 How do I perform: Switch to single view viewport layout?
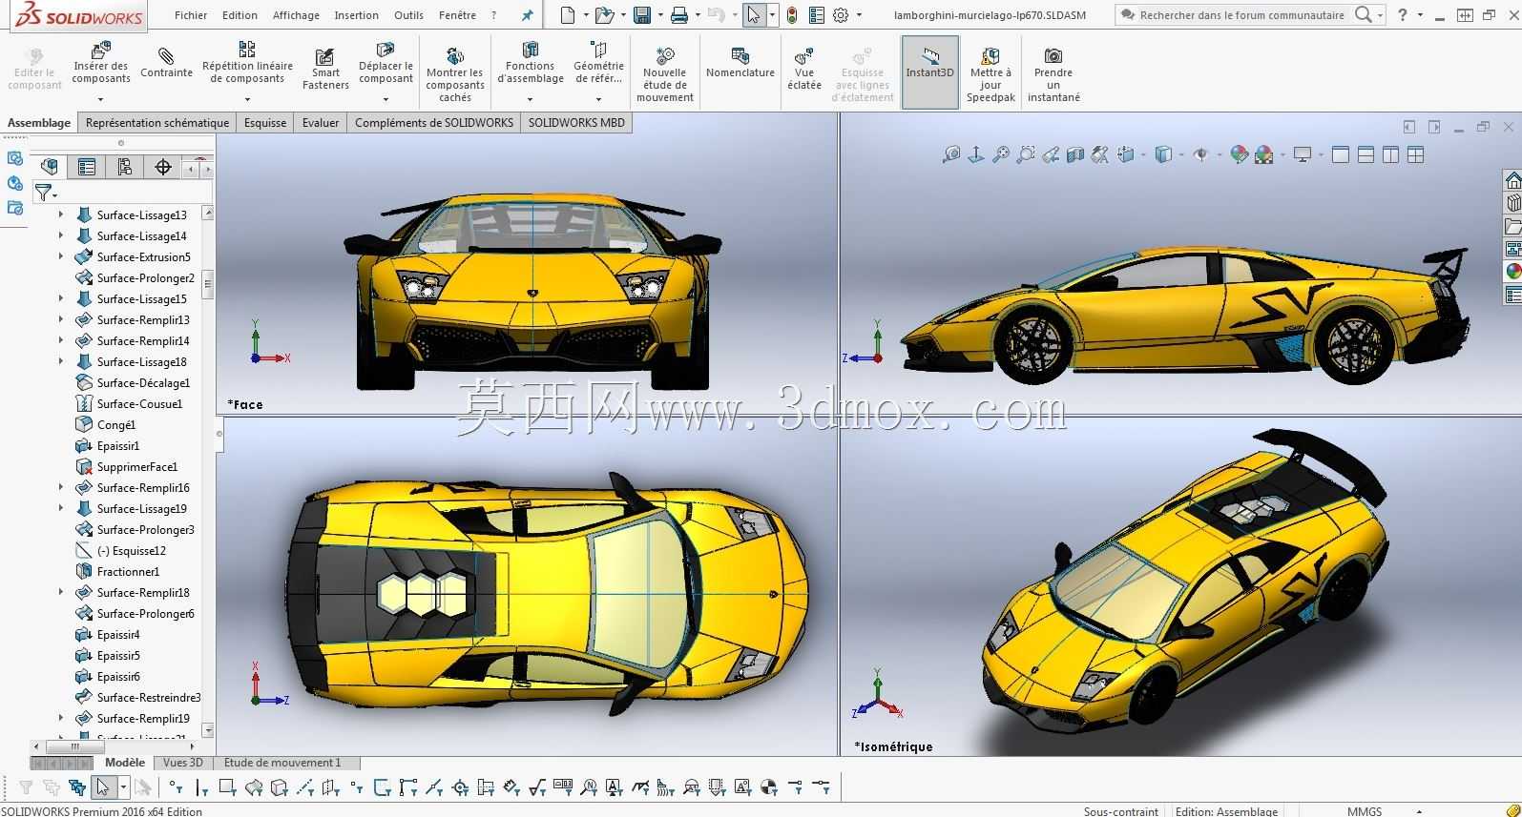click(1341, 154)
